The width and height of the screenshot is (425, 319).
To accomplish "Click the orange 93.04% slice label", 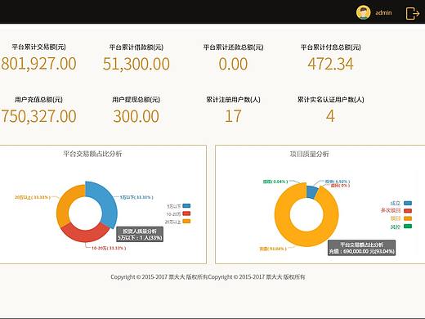I will [x=273, y=249].
